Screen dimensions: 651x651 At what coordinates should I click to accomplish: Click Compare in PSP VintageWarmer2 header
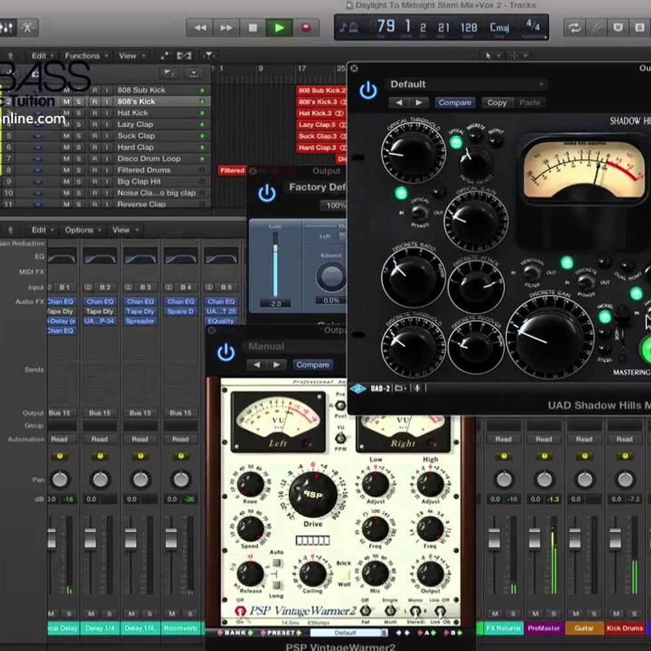(312, 365)
